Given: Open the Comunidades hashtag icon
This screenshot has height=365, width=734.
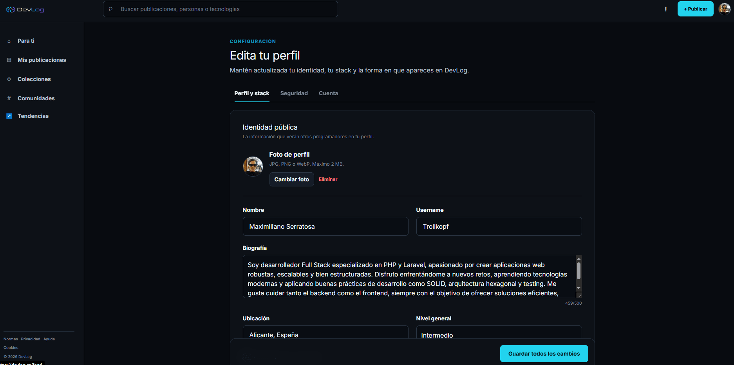Looking at the screenshot, I should pyautogui.click(x=9, y=98).
